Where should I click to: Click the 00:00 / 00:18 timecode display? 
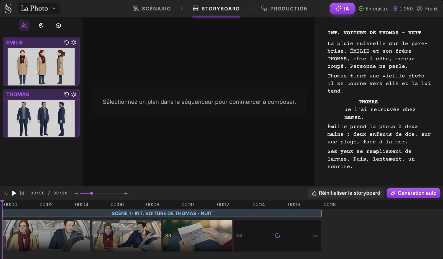[49, 193]
